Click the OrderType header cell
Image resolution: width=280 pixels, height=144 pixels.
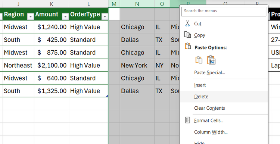(88, 14)
